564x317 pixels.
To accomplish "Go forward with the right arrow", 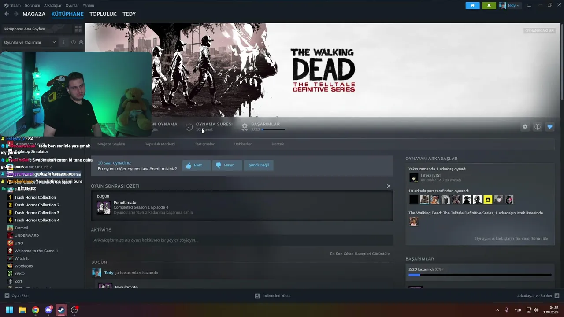I will coord(16,14).
